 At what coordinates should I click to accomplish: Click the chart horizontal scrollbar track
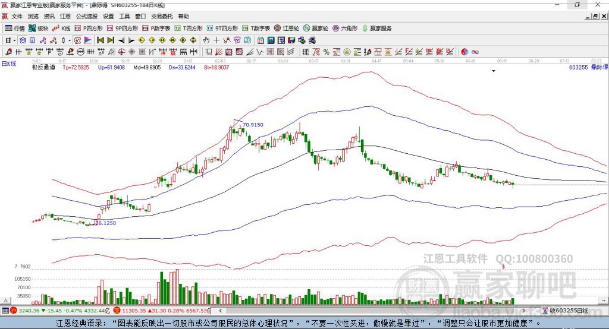[373, 311]
